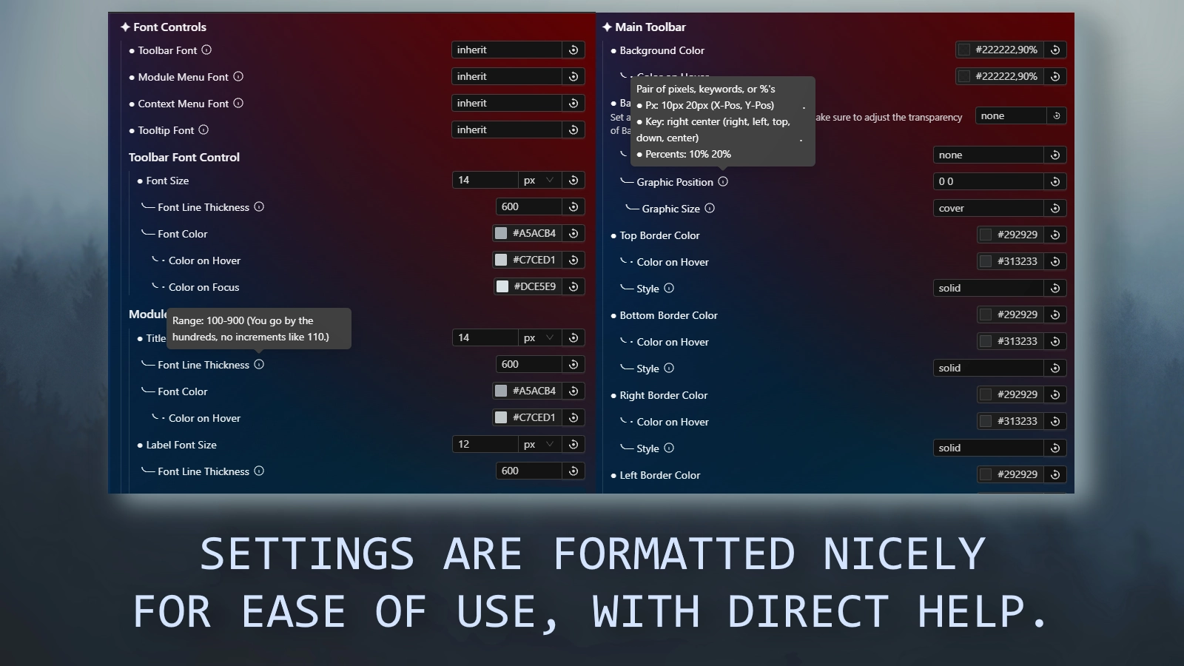This screenshot has height=666, width=1184.
Task: Reset the Bottom Border Color value
Action: (1055, 315)
